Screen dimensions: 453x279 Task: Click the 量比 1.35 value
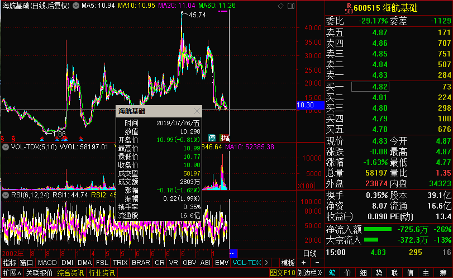[443, 173]
